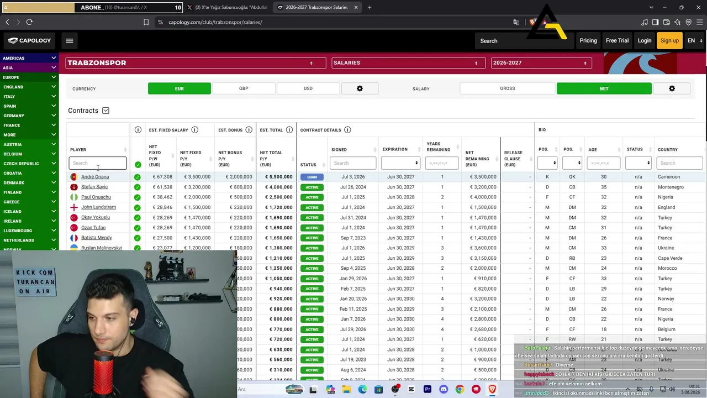Viewport: 707px width, 398px height.
Task: Switch salary to GROSS
Action: (x=508, y=88)
